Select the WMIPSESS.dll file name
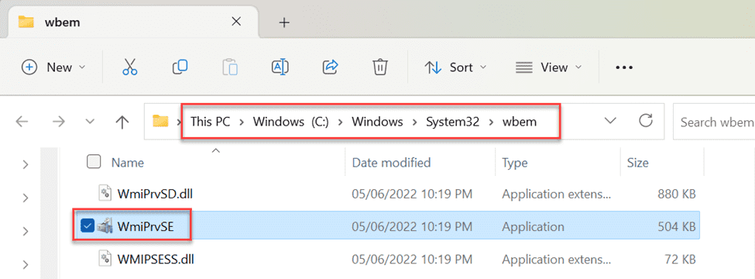Viewport: 755px width, 279px height. click(156, 260)
